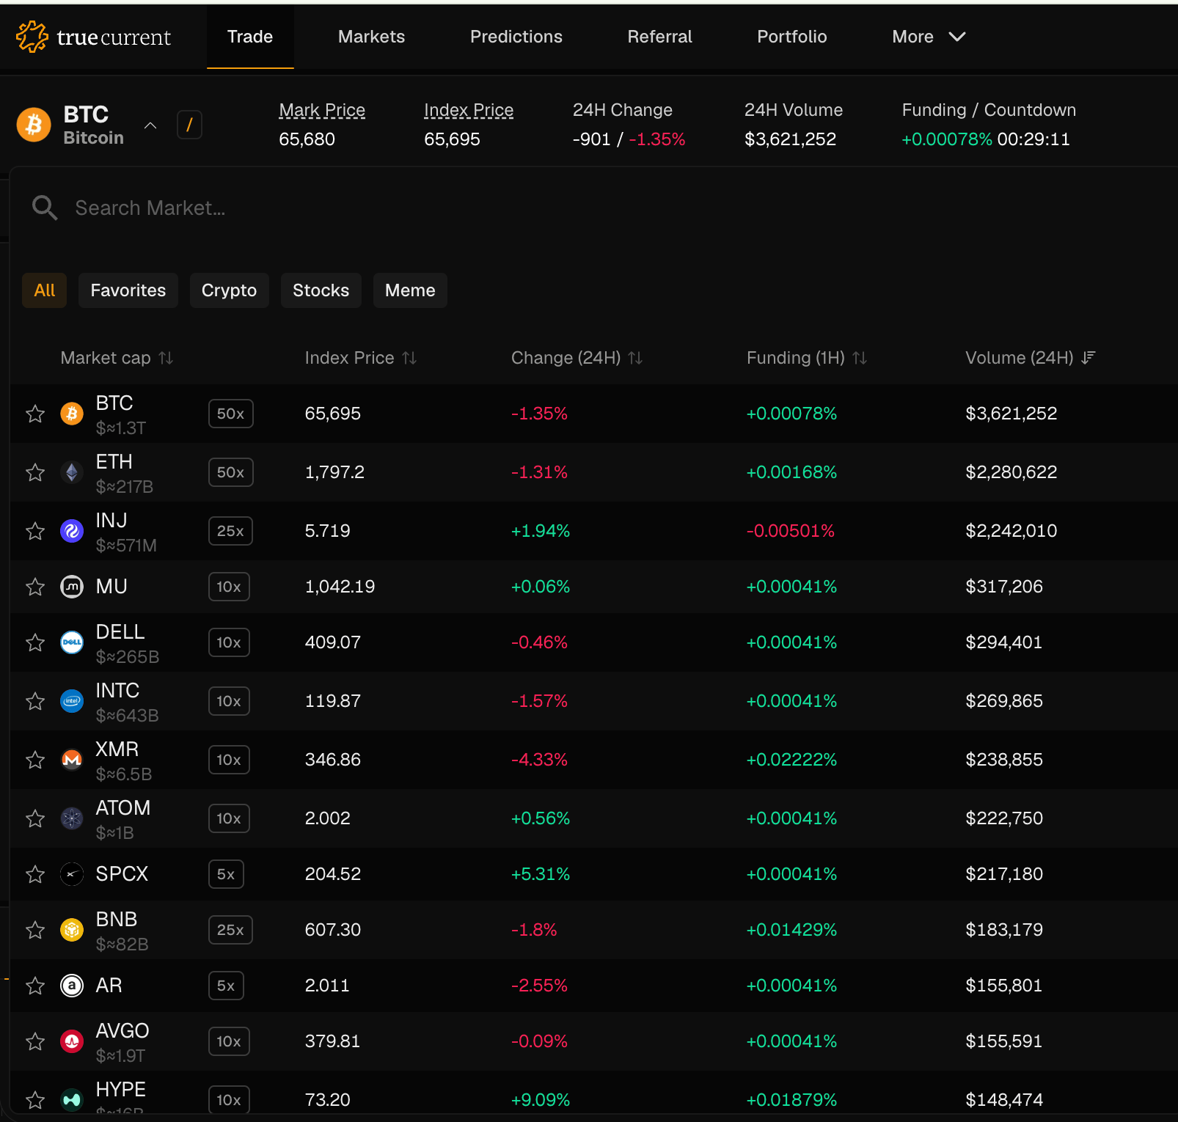Toggle the ATOM favorite star
Screen dimensions: 1178x1122
pos(35,818)
